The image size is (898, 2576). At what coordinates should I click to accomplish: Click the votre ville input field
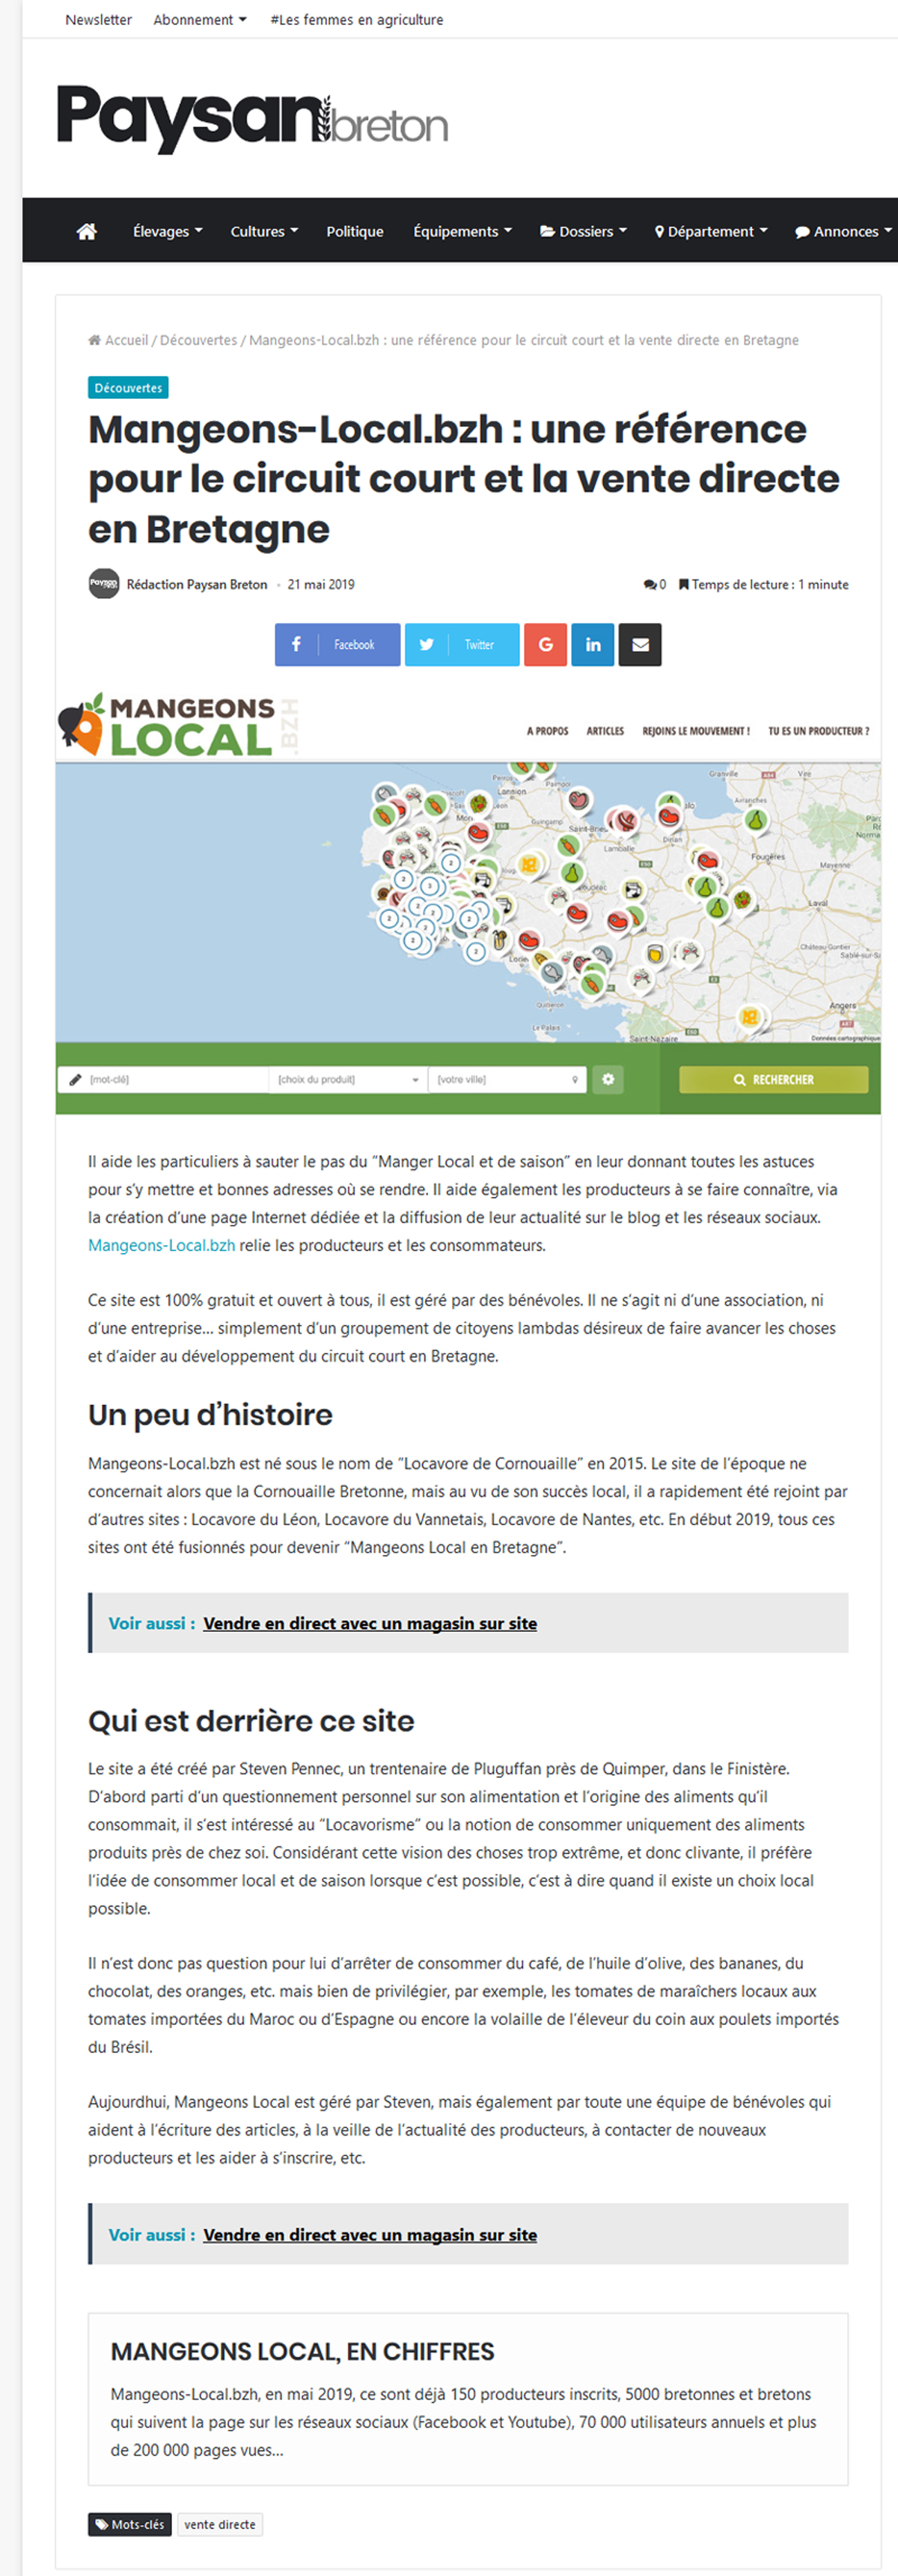[x=507, y=1079]
